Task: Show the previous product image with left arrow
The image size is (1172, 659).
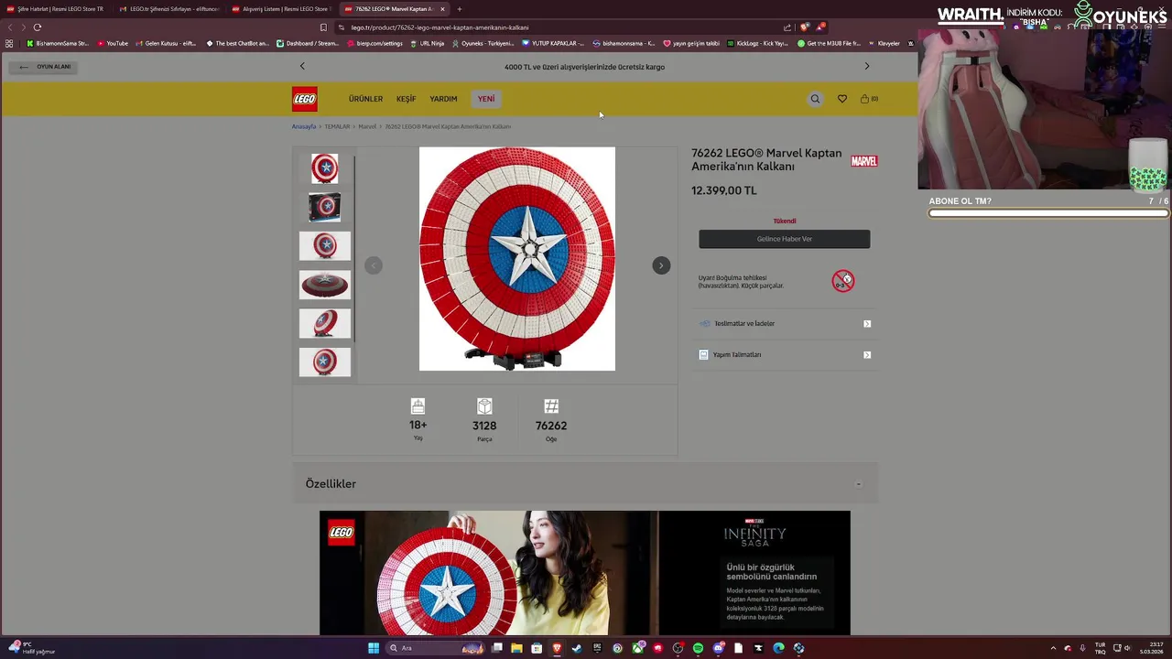Action: point(373,265)
